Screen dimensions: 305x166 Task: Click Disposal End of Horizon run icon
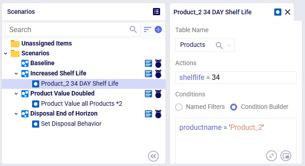158,114
